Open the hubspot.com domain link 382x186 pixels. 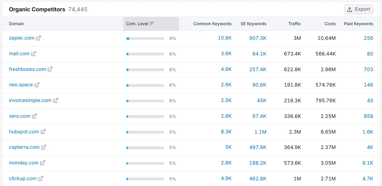24,132
